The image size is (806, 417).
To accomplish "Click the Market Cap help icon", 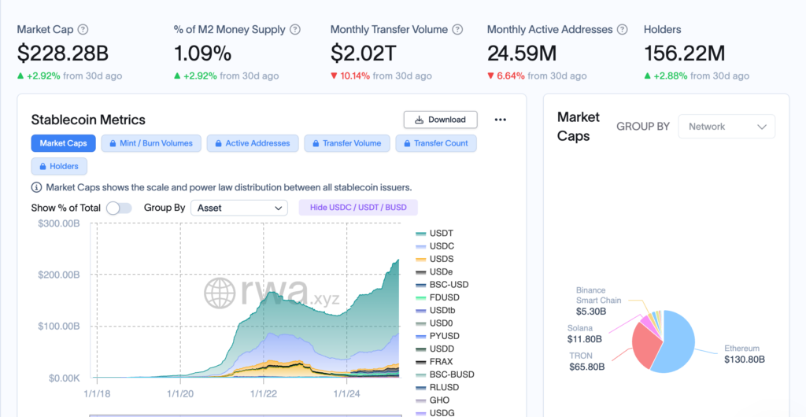I will (x=83, y=30).
